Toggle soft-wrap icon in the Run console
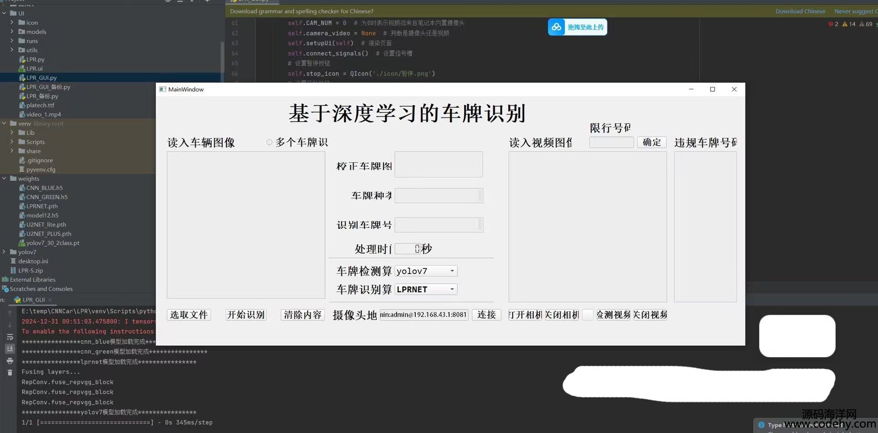This screenshot has width=878, height=433. [10, 337]
